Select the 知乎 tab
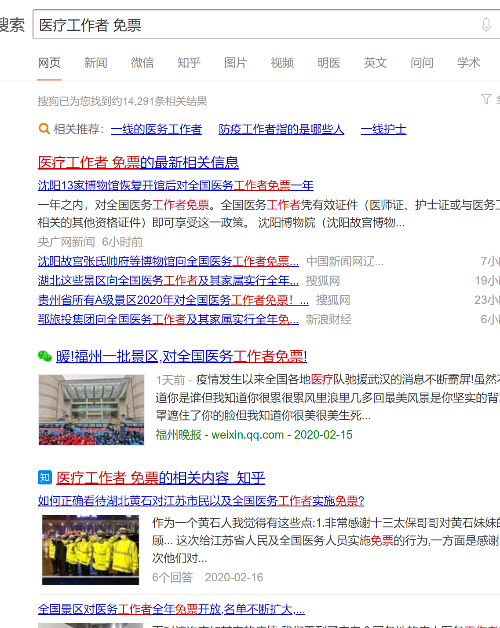Screen dimensions: 500x628 coord(189,63)
